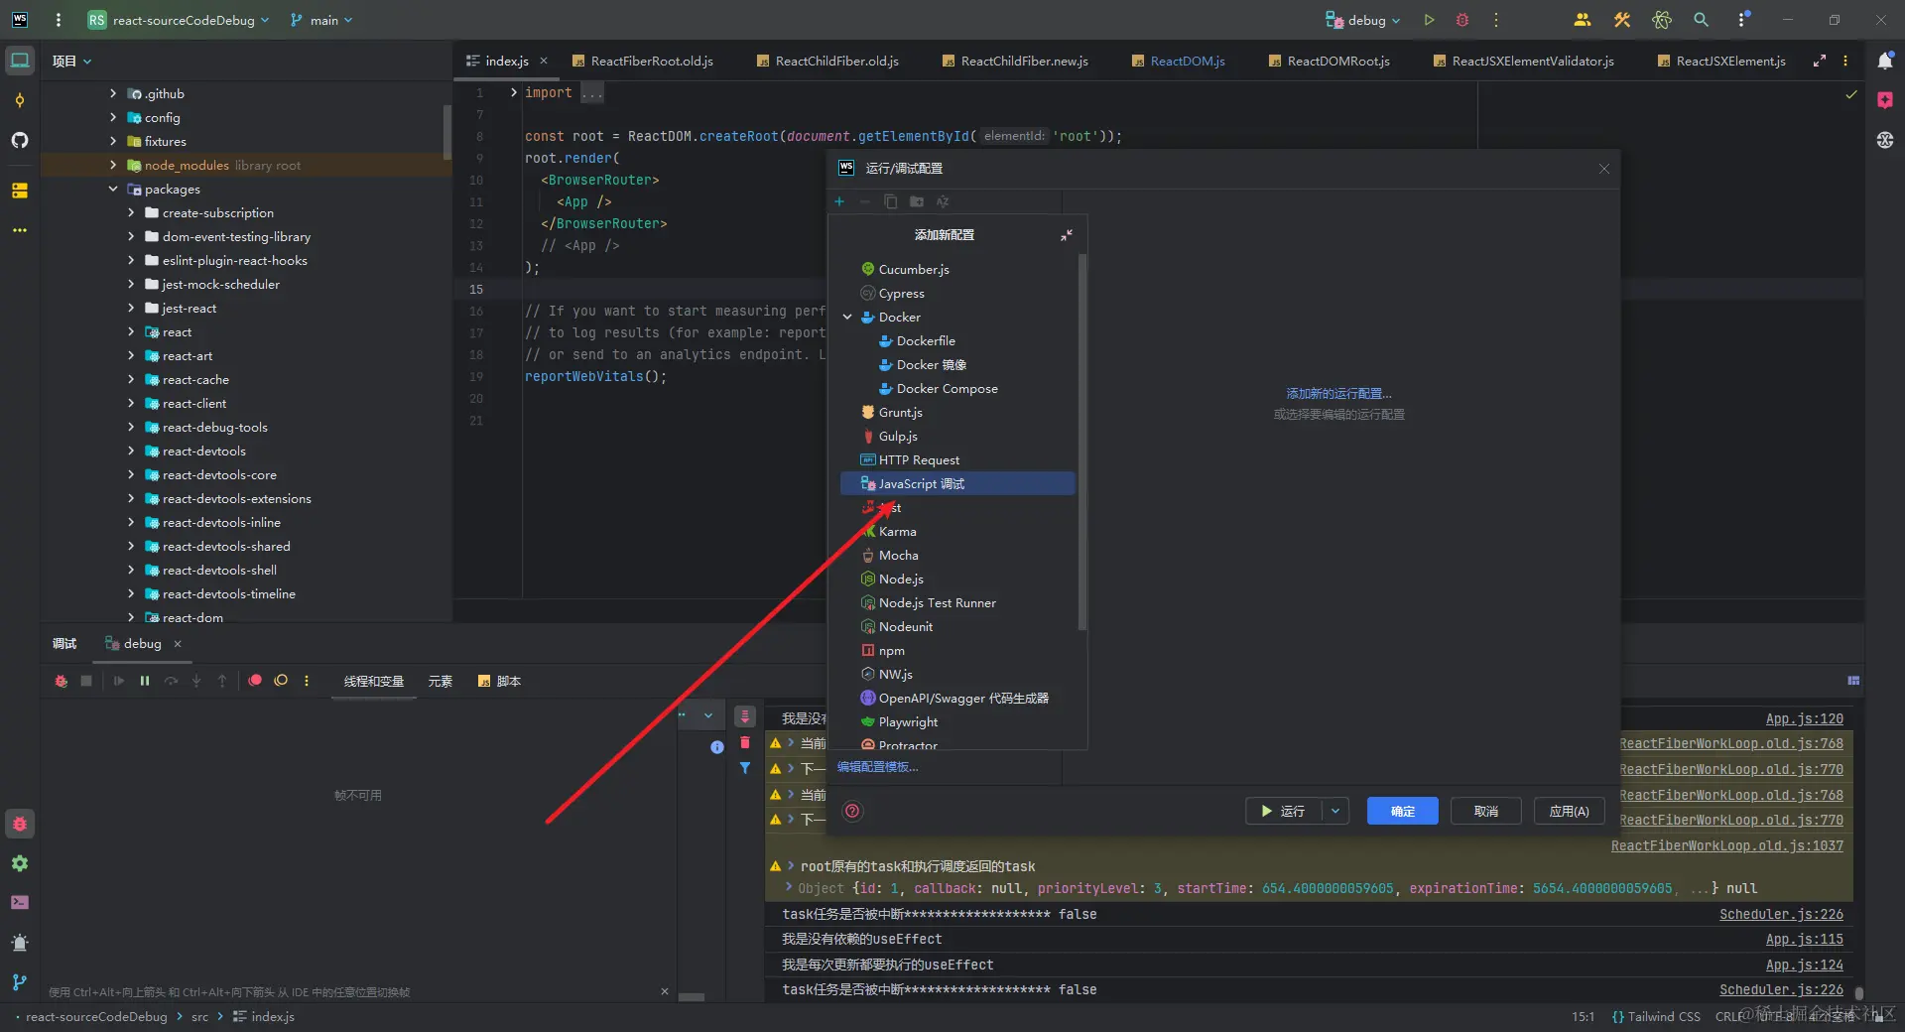The height and width of the screenshot is (1032, 1905).
Task: Open the 线程和变量 debugger tab
Action: [374, 682]
